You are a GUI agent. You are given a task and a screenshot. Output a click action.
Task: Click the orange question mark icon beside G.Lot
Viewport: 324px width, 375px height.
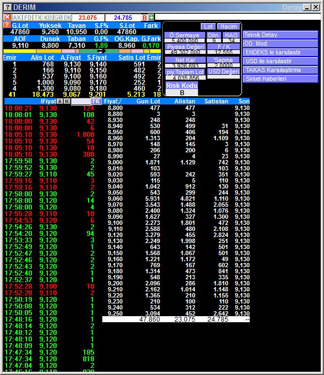[7, 25]
